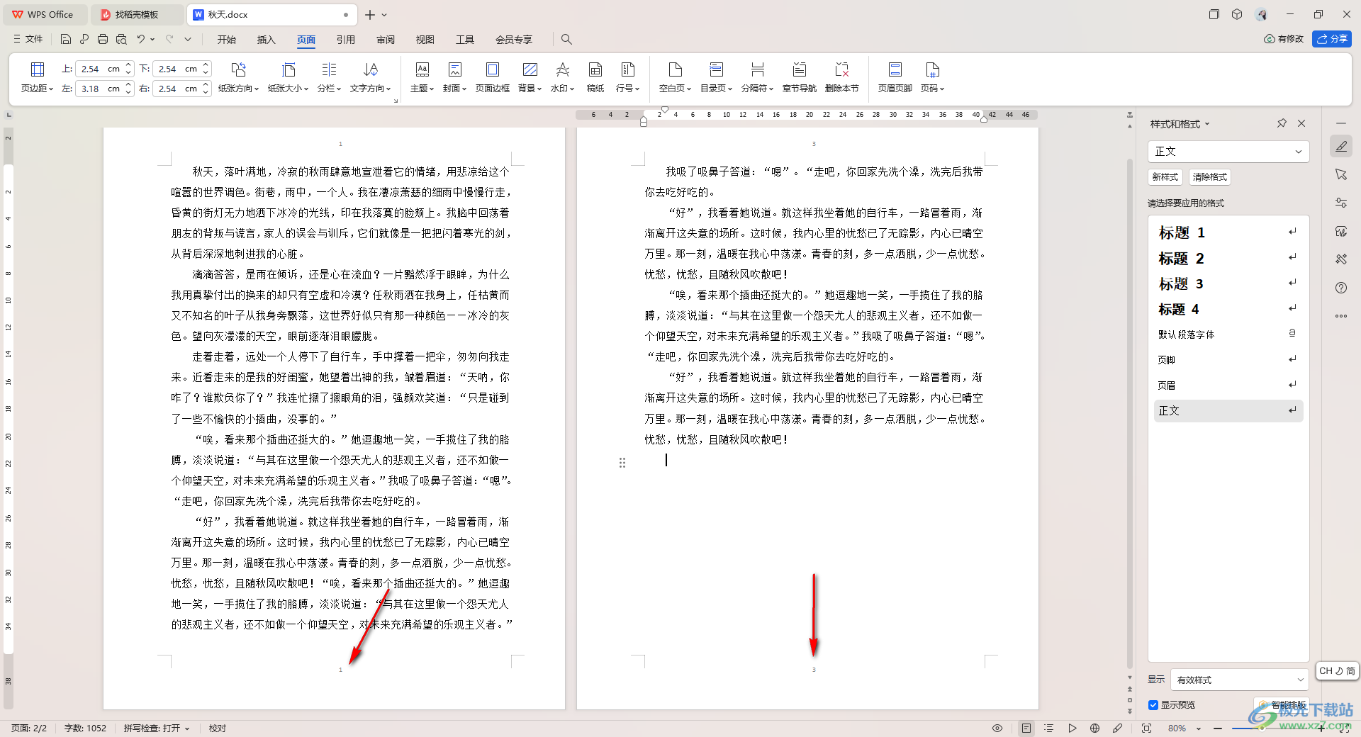
Task: Toggle 拼写检查 spell check in status bar
Action: coord(157,728)
